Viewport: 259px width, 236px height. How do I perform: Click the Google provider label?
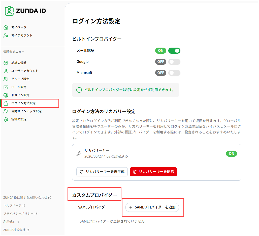[83, 62]
